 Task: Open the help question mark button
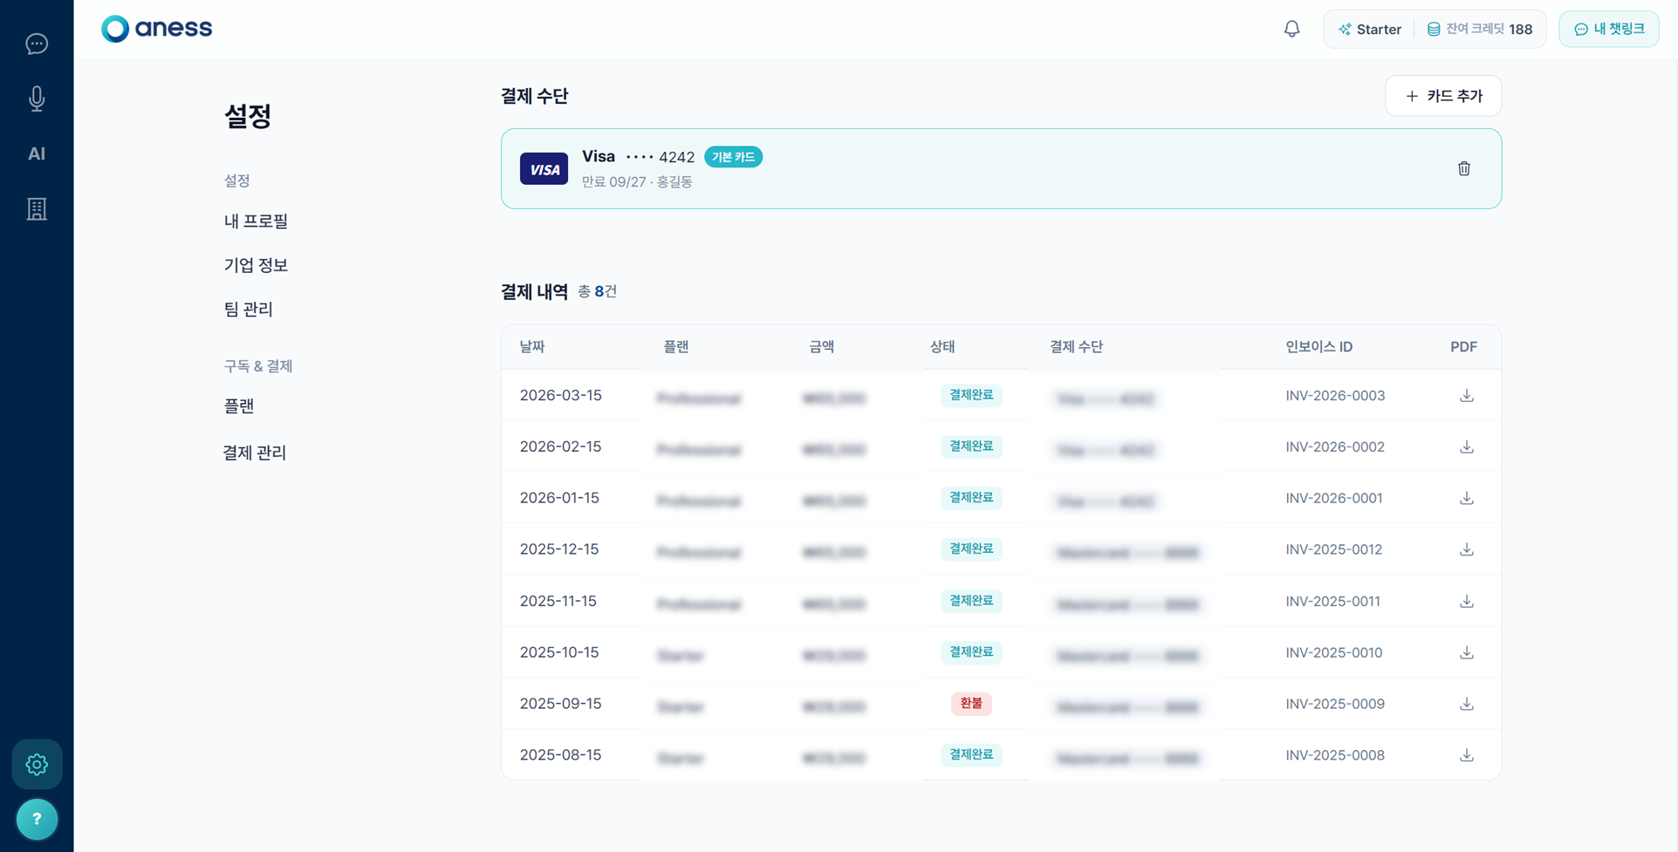pyautogui.click(x=37, y=819)
